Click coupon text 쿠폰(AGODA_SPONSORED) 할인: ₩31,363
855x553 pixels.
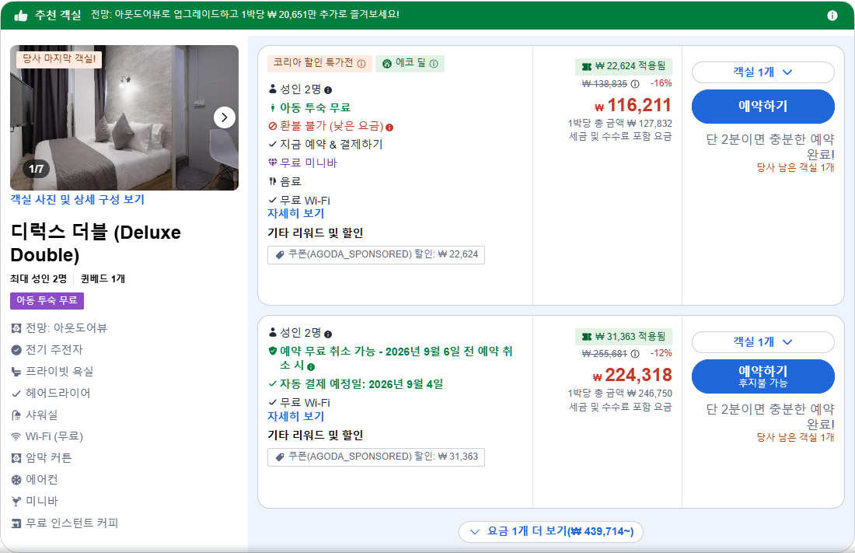(382, 457)
